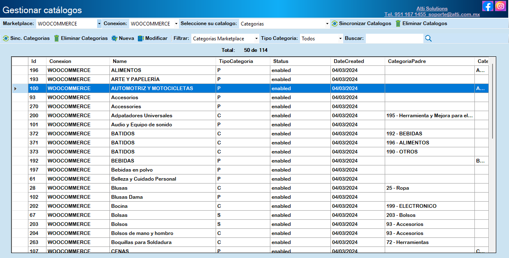Click the Modificar category icon
Image resolution: width=509 pixels, height=258 pixels.
[141, 38]
